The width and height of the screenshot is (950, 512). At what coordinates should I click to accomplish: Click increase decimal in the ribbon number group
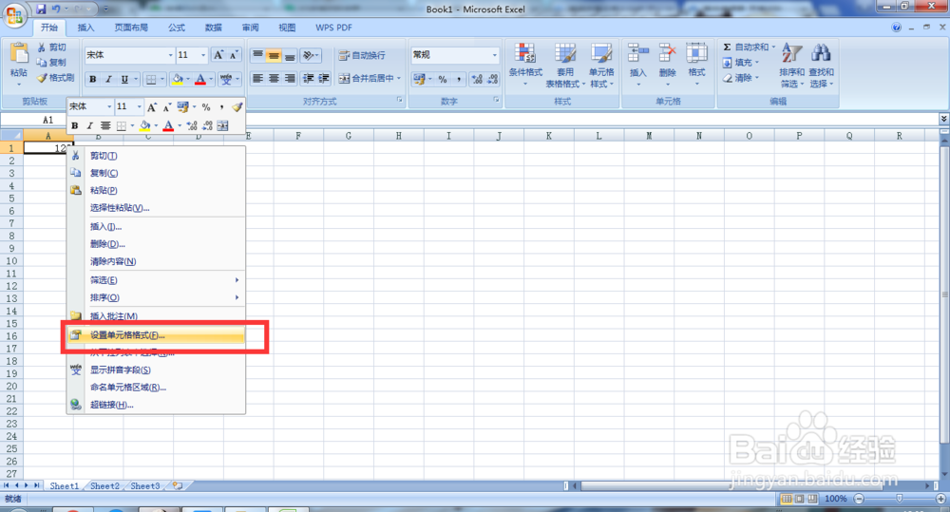478,79
